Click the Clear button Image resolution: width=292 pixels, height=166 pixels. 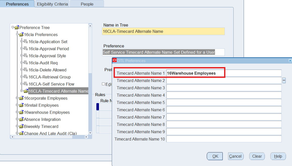257,156
